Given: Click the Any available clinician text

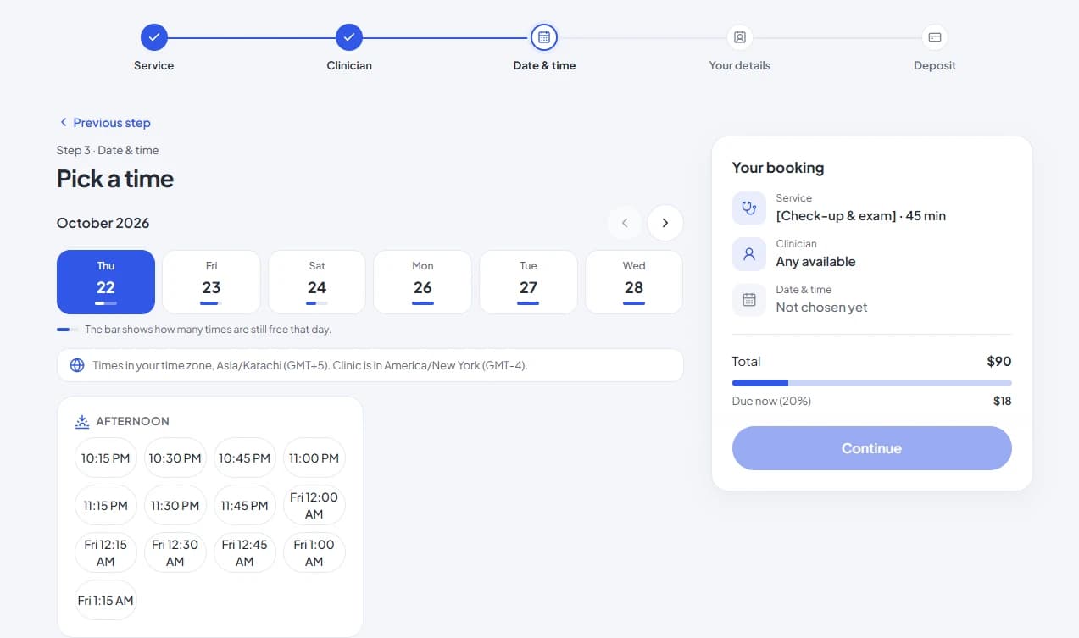Looking at the screenshot, I should pos(816,262).
